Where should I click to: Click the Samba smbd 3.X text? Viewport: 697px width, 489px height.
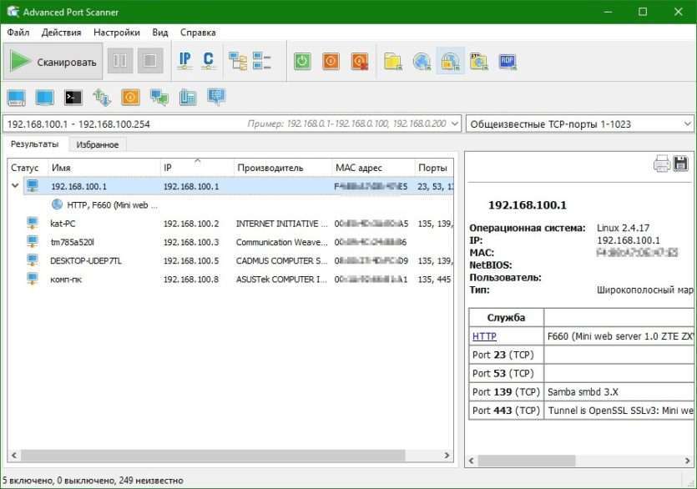[x=583, y=391]
